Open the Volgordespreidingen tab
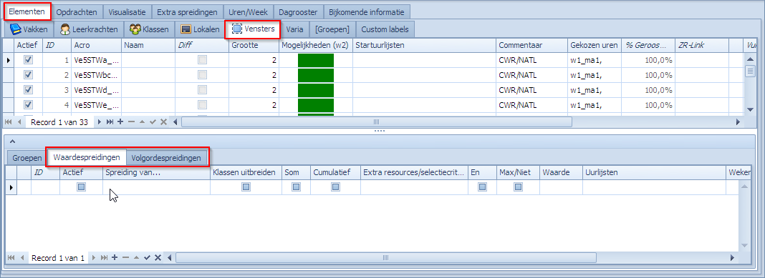 click(x=166, y=158)
